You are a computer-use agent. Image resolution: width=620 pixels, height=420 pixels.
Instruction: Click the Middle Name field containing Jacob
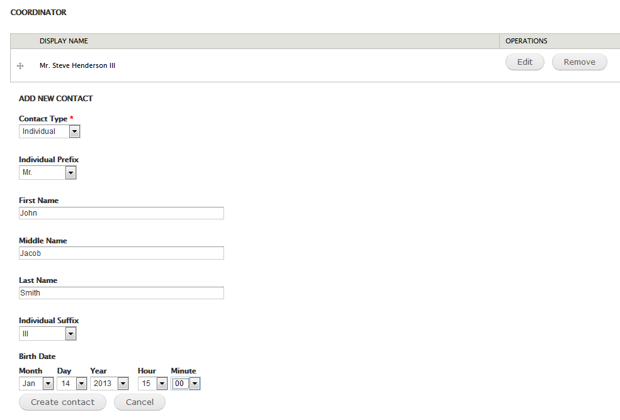click(x=121, y=253)
